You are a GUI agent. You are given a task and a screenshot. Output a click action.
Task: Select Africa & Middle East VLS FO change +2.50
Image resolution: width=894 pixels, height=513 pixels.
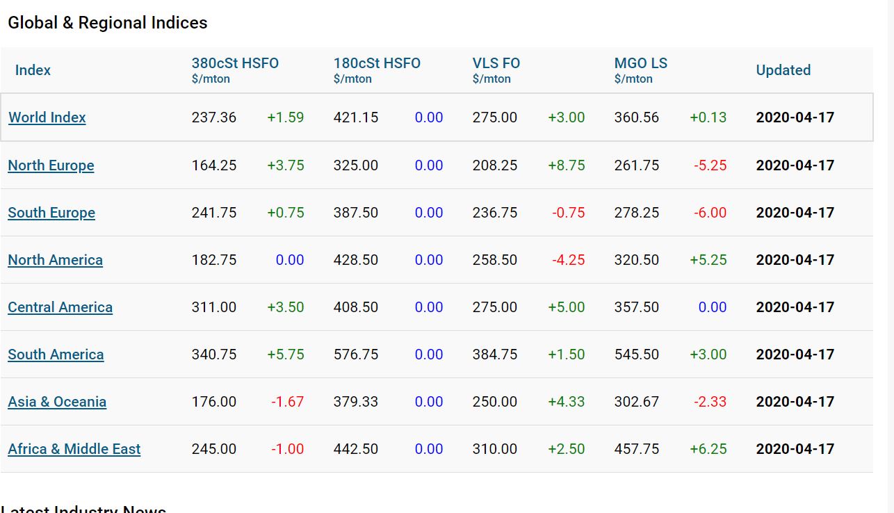(567, 449)
